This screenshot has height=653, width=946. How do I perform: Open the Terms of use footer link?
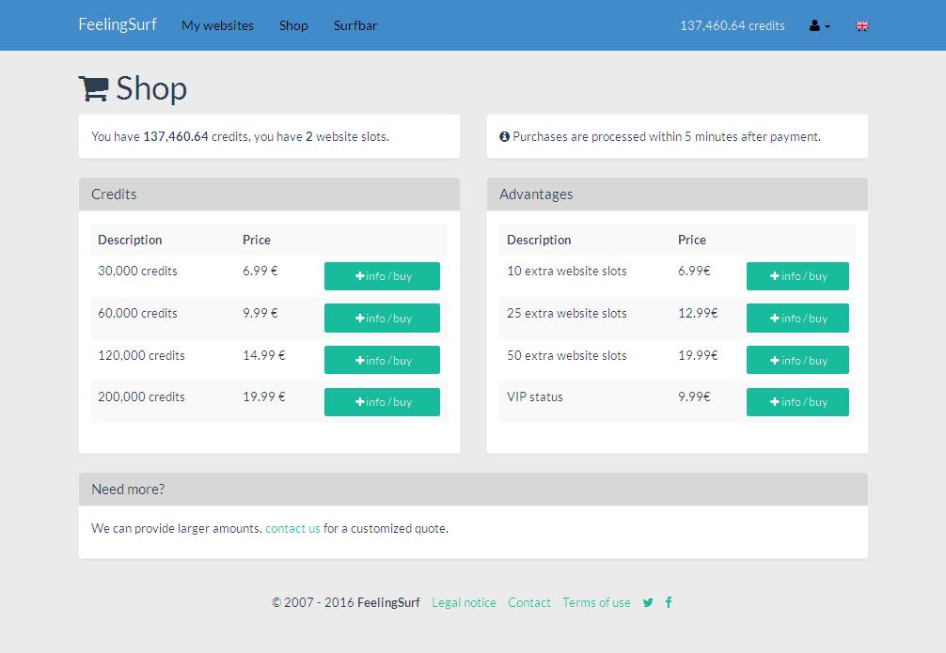[597, 602]
